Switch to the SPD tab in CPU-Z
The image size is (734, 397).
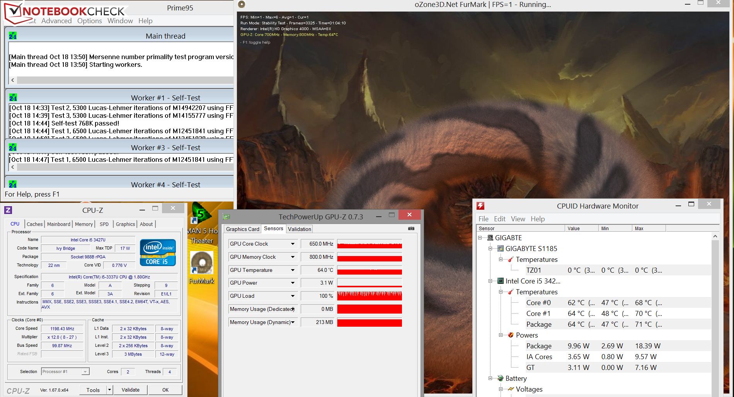click(104, 224)
